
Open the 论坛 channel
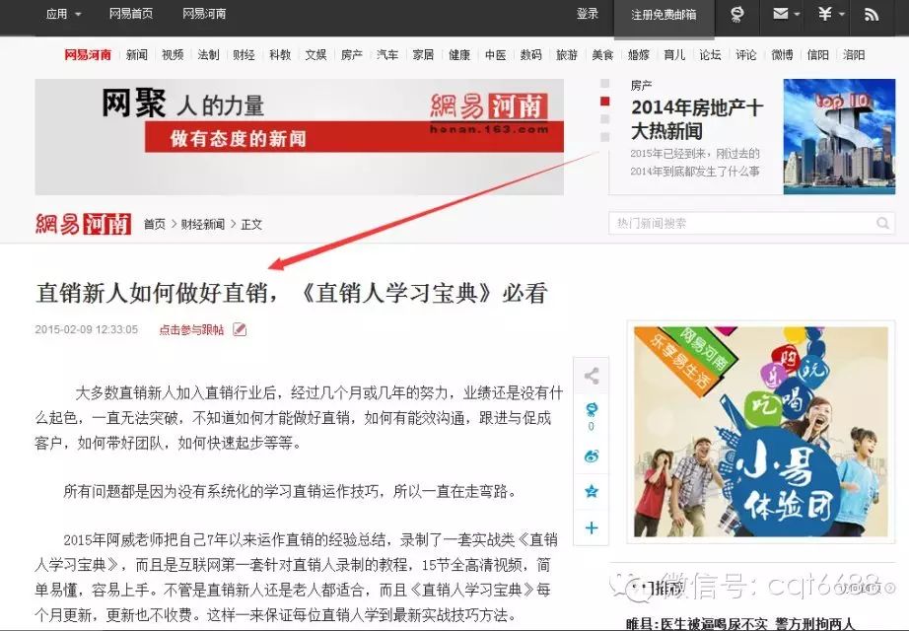click(x=710, y=55)
